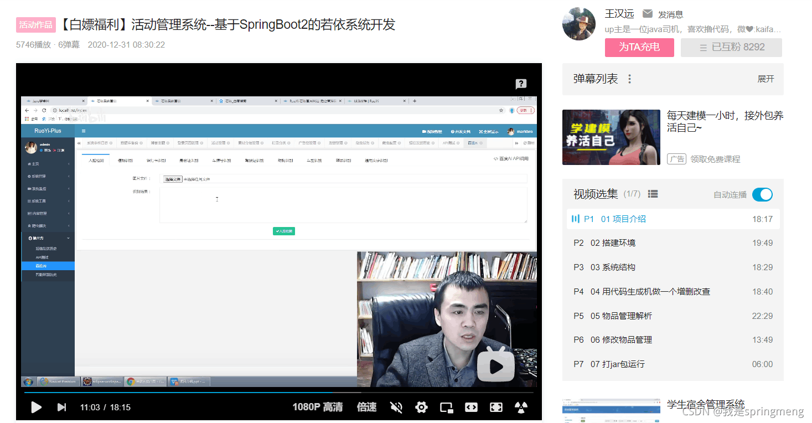Open the 倍速 playback speed menu
The height and width of the screenshot is (423, 812).
click(x=366, y=407)
